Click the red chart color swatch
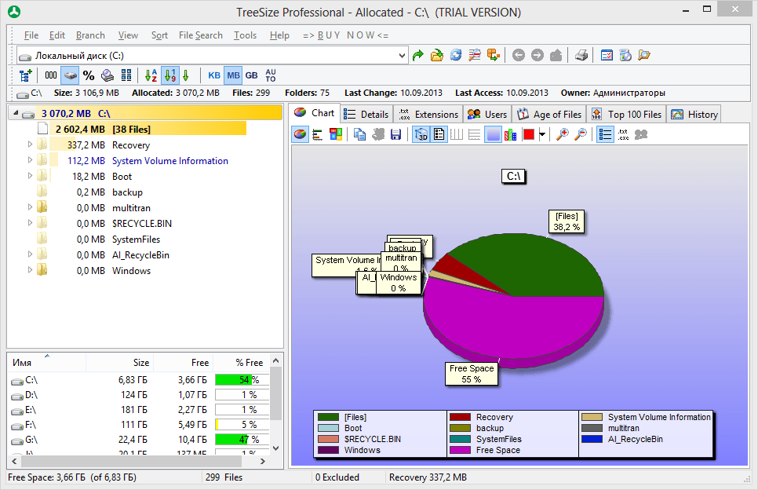 point(528,134)
